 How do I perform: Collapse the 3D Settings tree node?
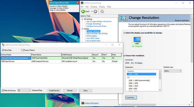pyautogui.click(x=82, y=19)
